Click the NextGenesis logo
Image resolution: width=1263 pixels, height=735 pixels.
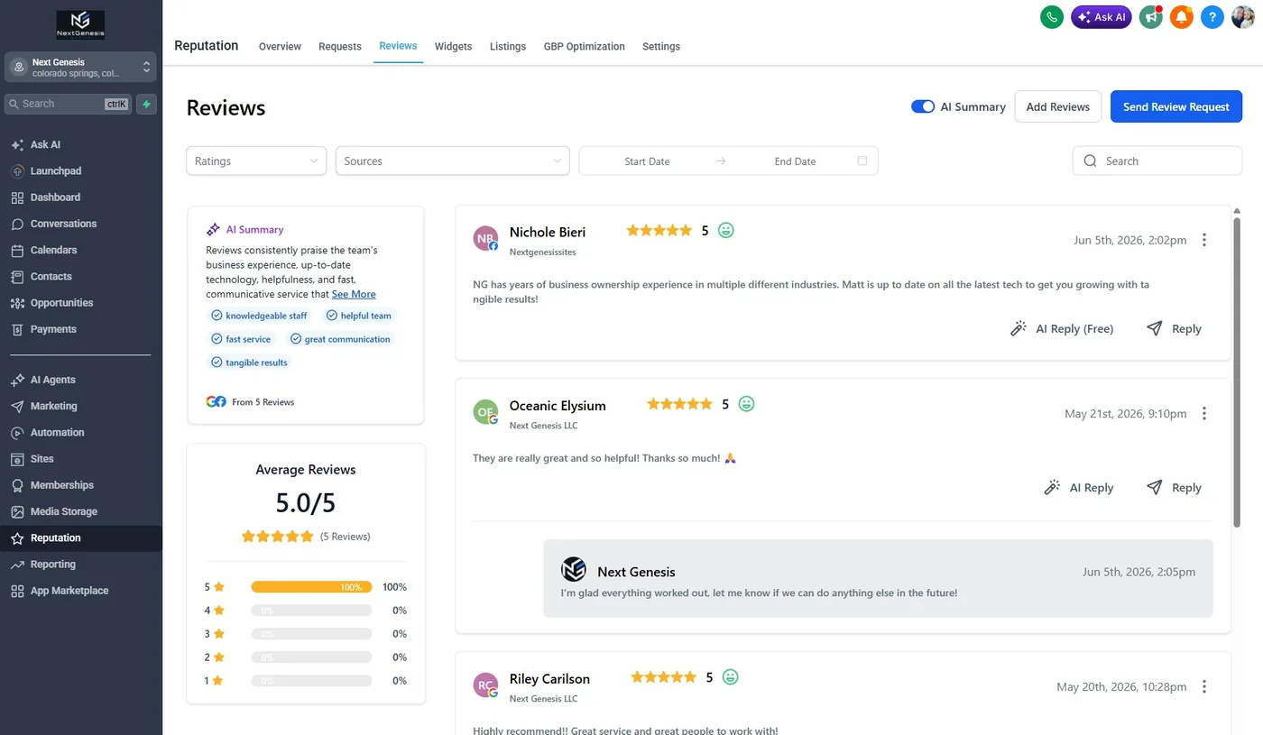tap(80, 24)
